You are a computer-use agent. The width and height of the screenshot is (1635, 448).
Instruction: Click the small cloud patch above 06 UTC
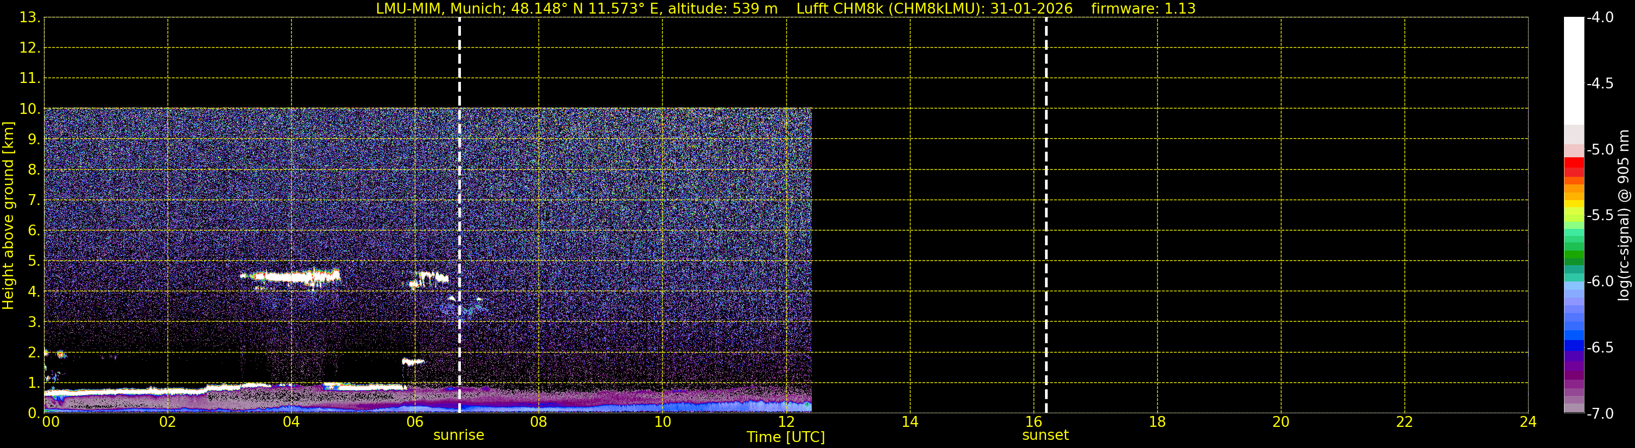tap(429, 279)
